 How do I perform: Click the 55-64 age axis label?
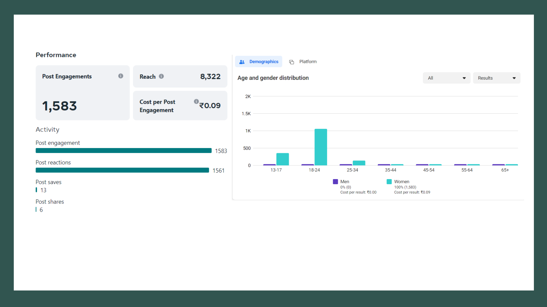(467, 170)
